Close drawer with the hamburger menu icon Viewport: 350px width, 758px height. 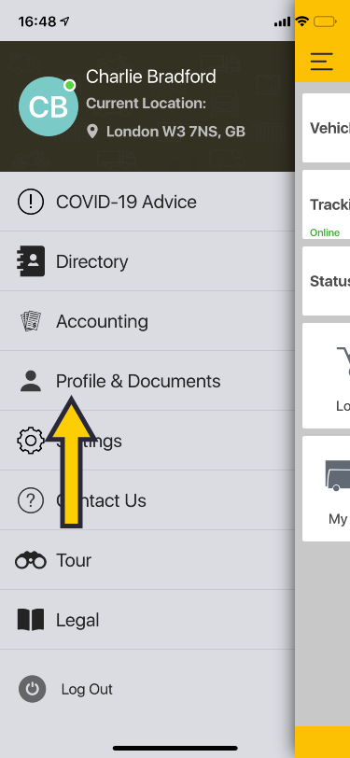pos(322,62)
